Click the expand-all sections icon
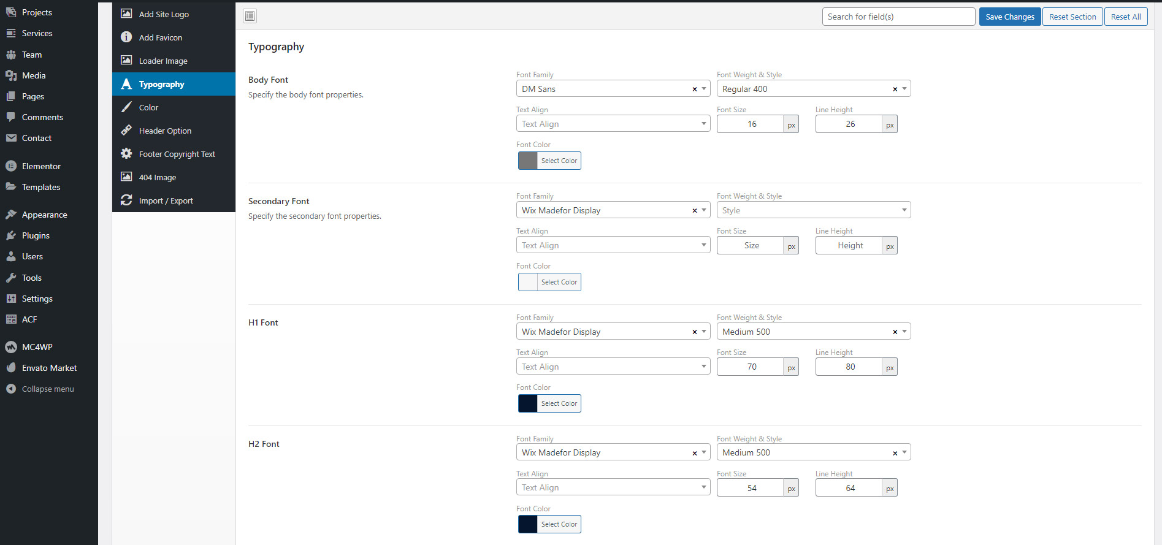This screenshot has width=1162, height=545. tap(250, 16)
